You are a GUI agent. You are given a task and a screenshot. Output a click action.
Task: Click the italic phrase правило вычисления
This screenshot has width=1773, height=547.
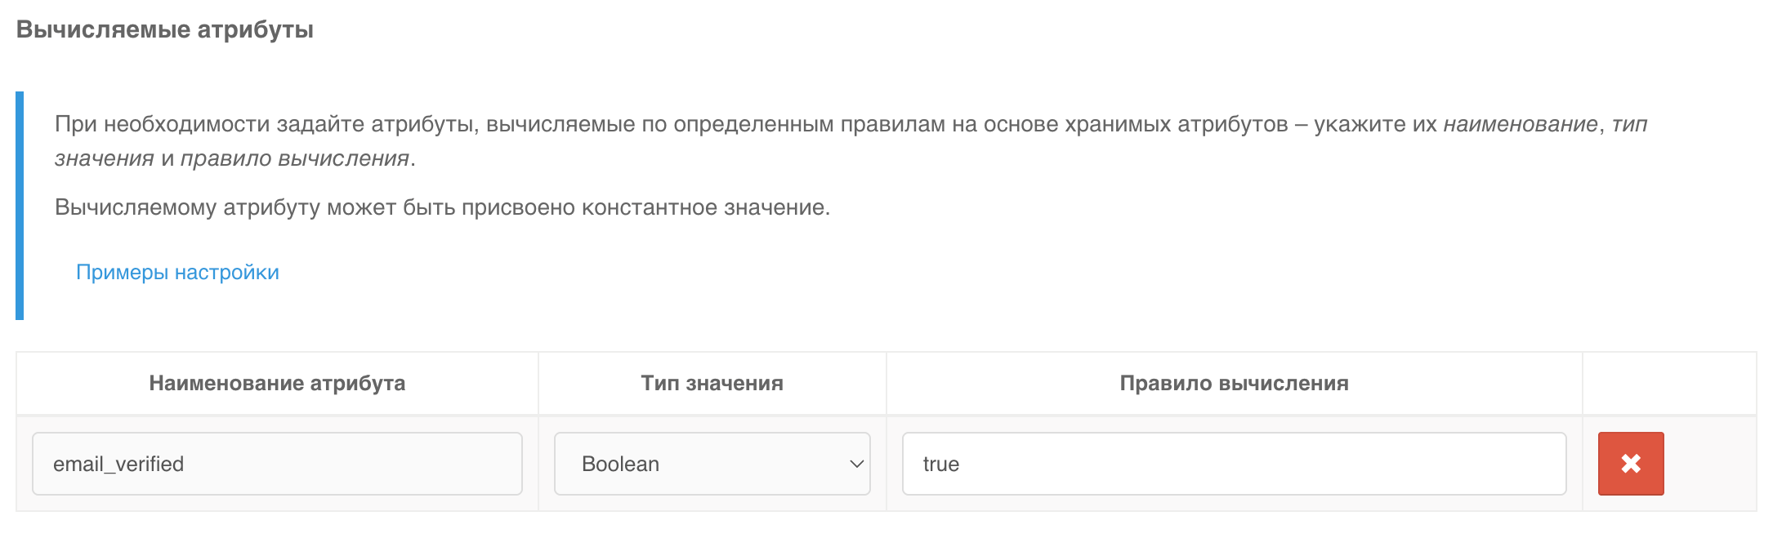[294, 158]
